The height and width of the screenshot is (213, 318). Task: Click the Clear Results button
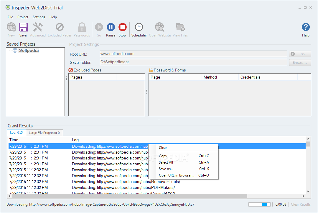coord(301,204)
